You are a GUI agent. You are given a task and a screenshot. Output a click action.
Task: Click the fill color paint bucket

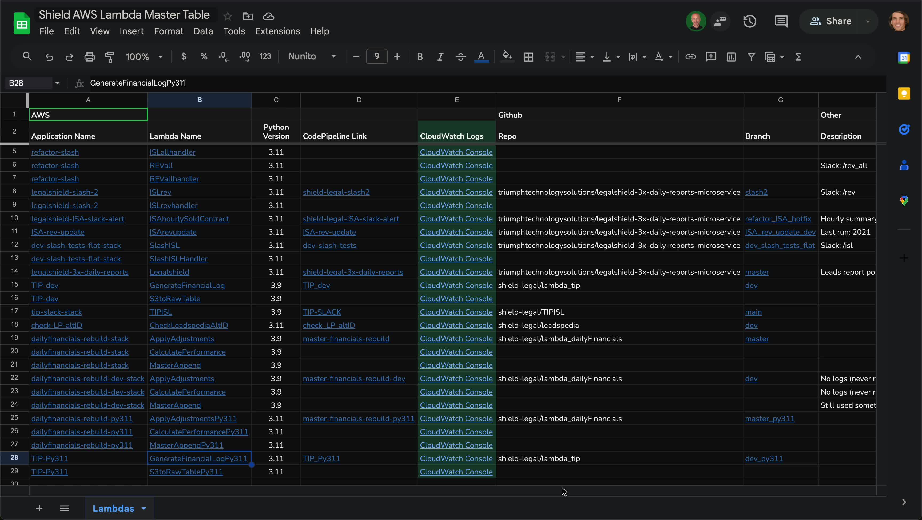coord(507,56)
